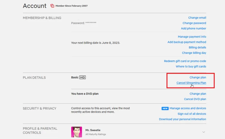Expand the Mr. Sweetie profile chevron
Viewport: 225px width, 139px height.
[x=204, y=132]
